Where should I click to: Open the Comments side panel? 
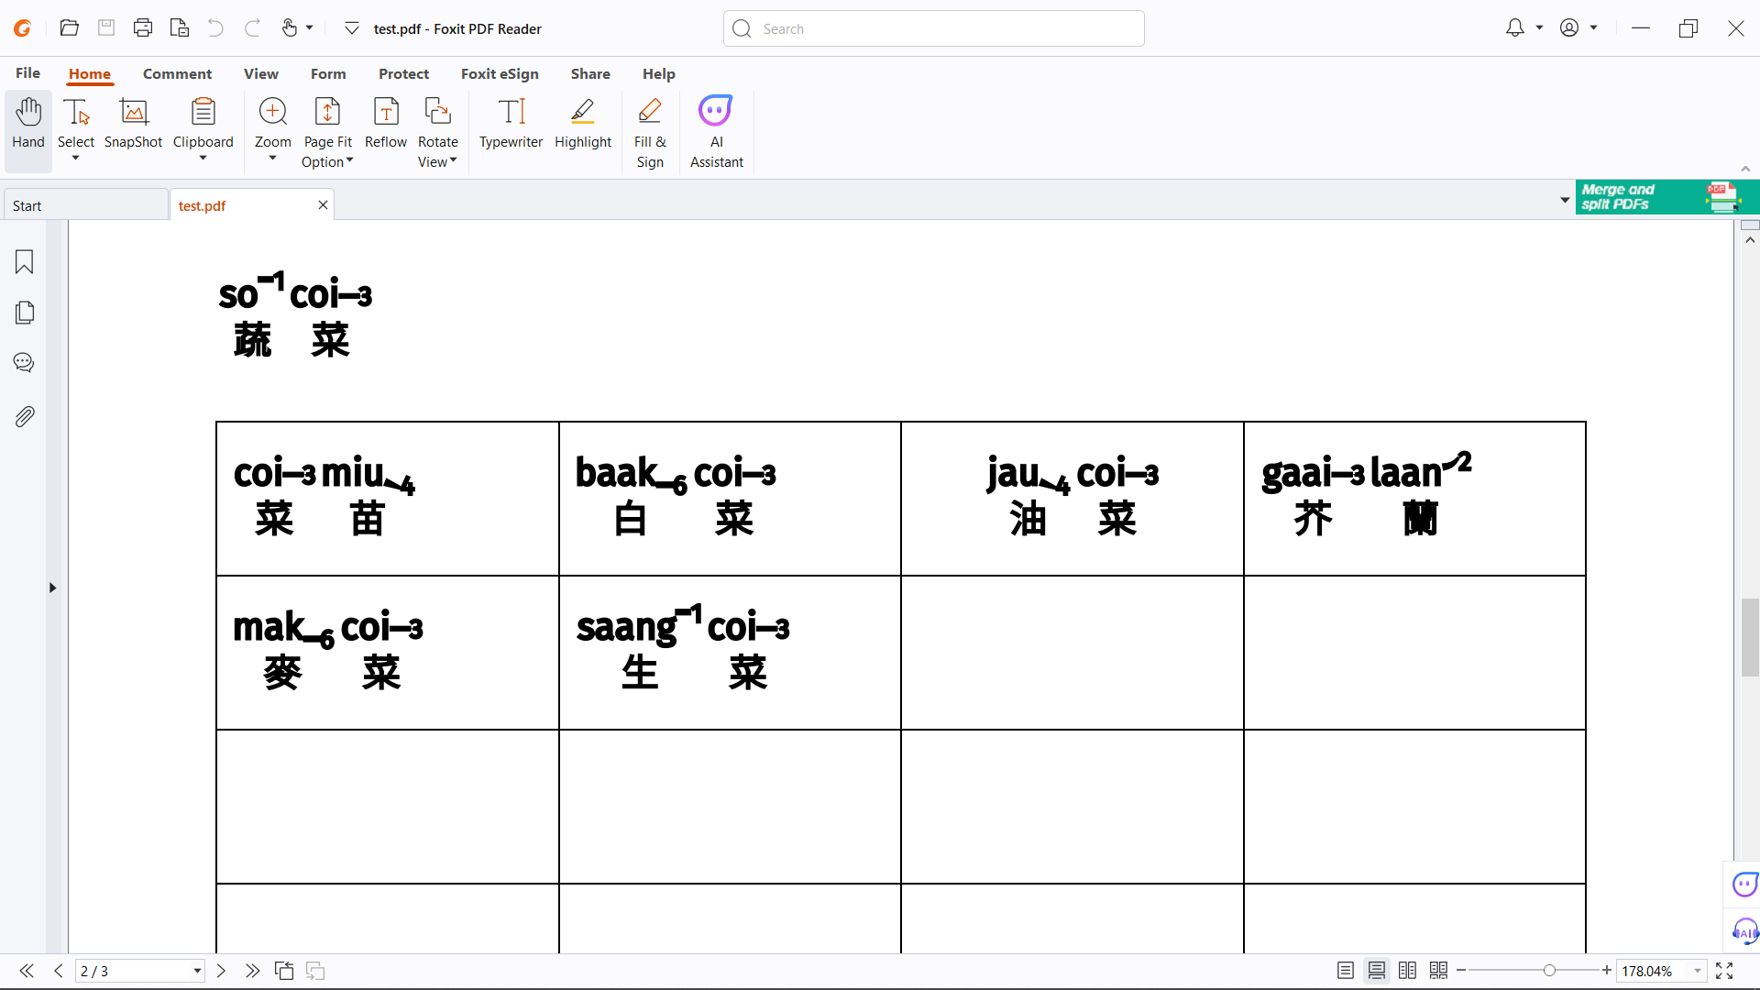click(x=25, y=363)
